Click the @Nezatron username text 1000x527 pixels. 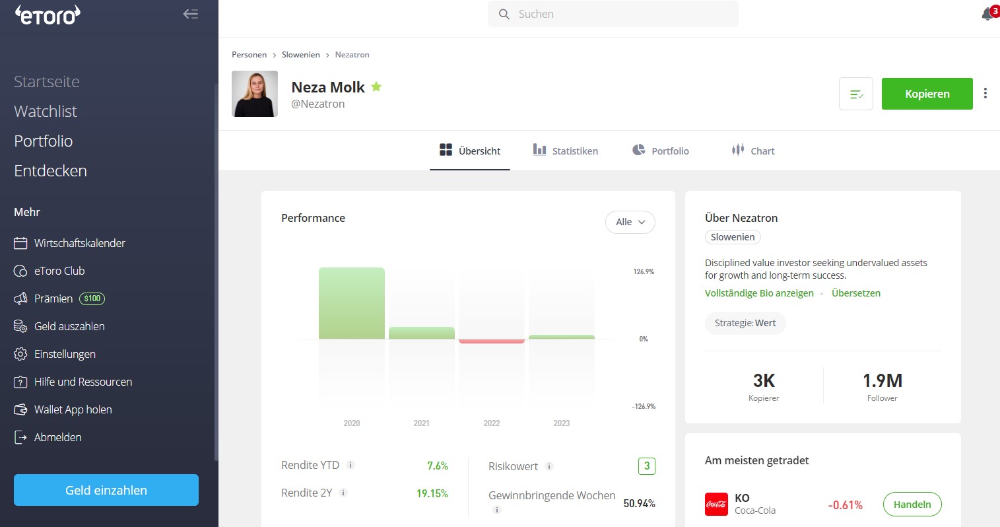pos(318,104)
